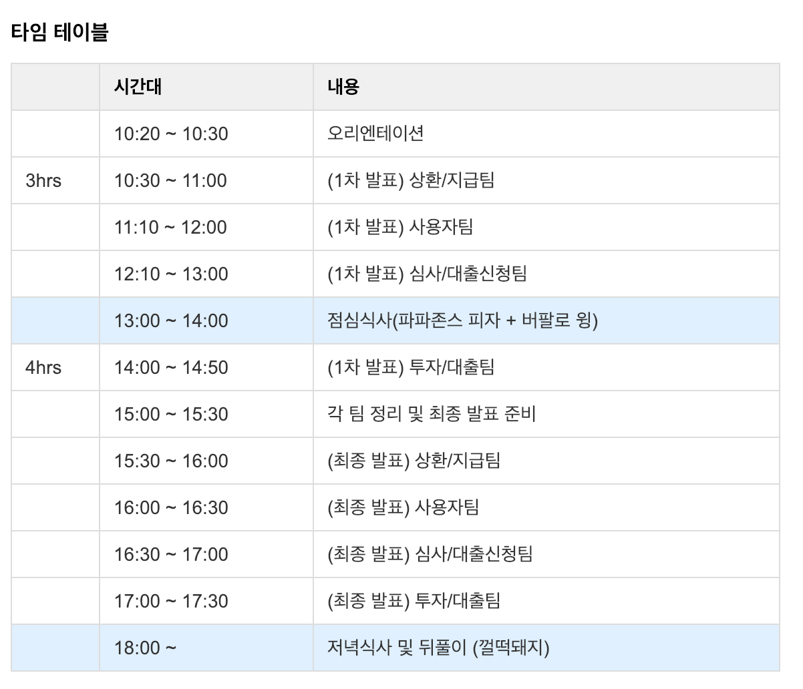Select the 내용 column header
The height and width of the screenshot is (689, 803).
click(546, 87)
